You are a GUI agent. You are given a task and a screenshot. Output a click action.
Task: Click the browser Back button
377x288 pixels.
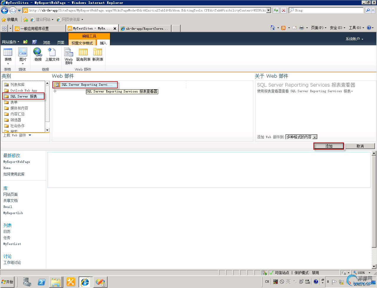point(4,10)
